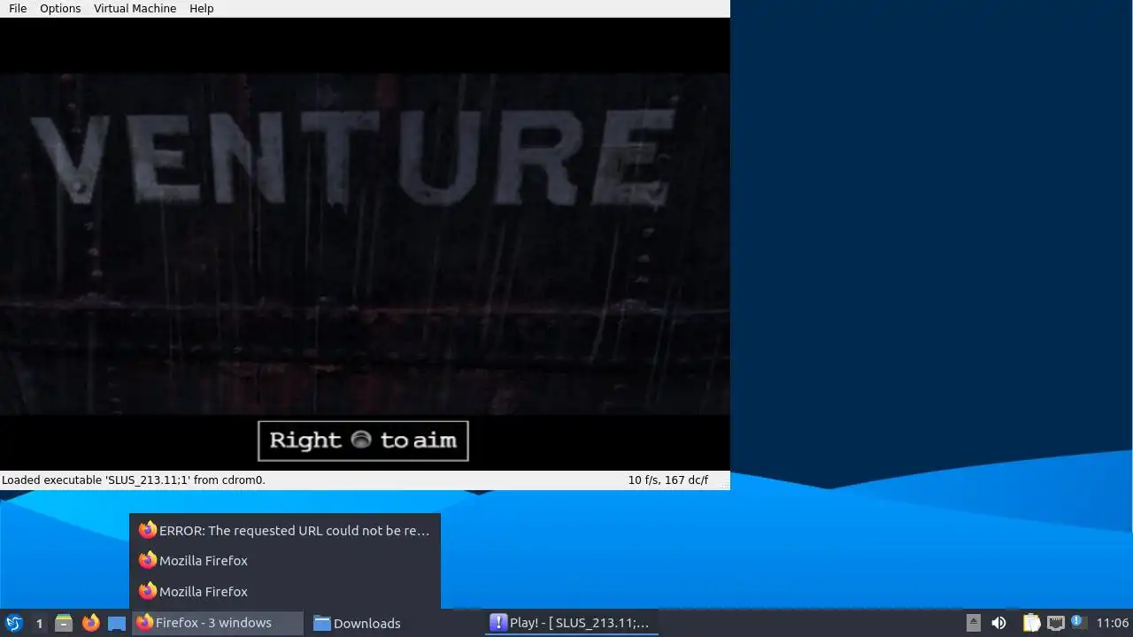
Task: Click the Play! exclamation icon on the taskbar
Action: coord(499,623)
